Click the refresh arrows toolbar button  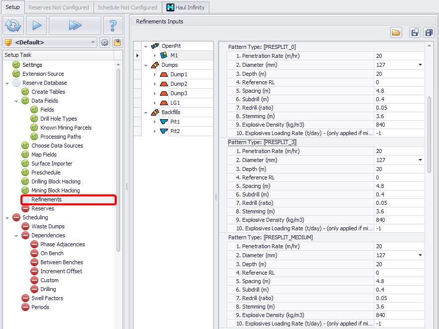click(x=13, y=25)
